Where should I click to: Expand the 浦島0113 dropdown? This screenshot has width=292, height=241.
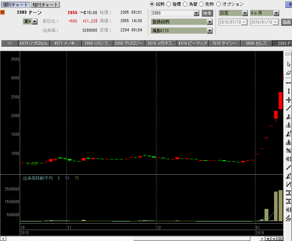pyautogui.click(x=210, y=31)
